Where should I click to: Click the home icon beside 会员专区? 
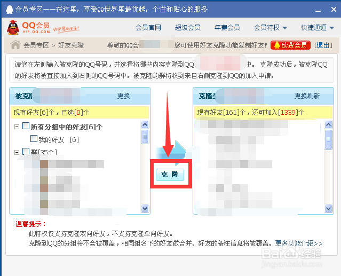point(15,45)
